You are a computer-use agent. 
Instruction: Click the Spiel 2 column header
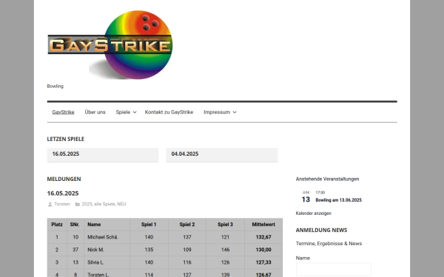(x=187, y=225)
